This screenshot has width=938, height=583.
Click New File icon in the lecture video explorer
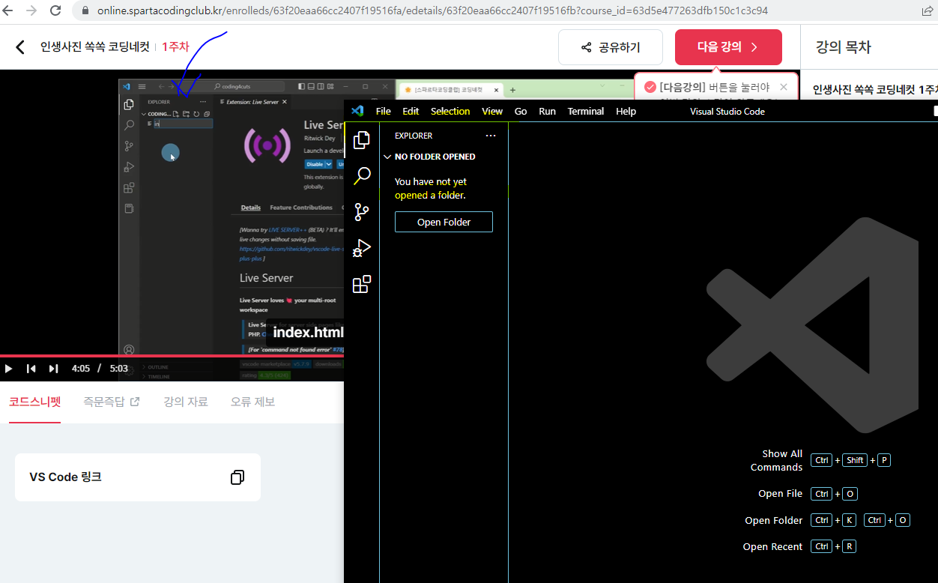(176, 114)
